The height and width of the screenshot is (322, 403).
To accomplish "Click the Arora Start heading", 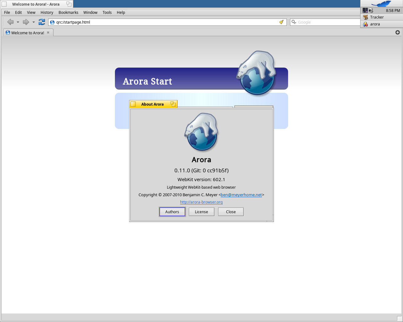I will pyautogui.click(x=147, y=81).
